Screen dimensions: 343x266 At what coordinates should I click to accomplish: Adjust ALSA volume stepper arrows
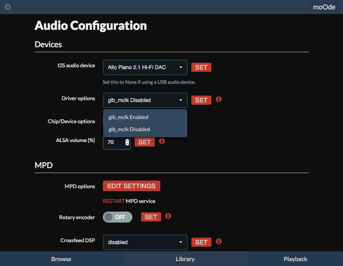click(127, 142)
